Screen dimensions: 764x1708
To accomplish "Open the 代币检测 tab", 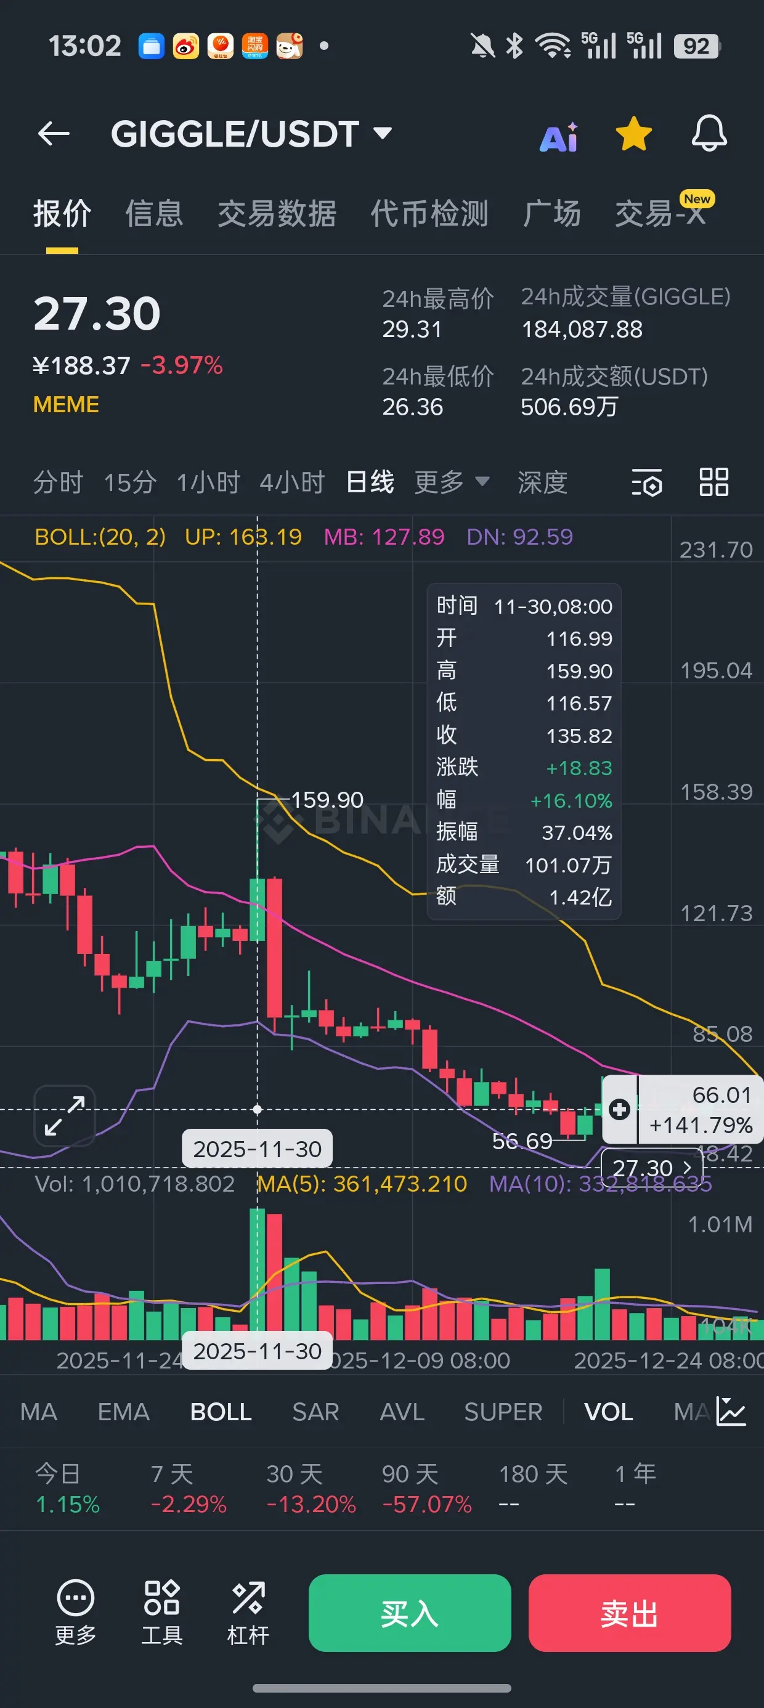I will 429,213.
